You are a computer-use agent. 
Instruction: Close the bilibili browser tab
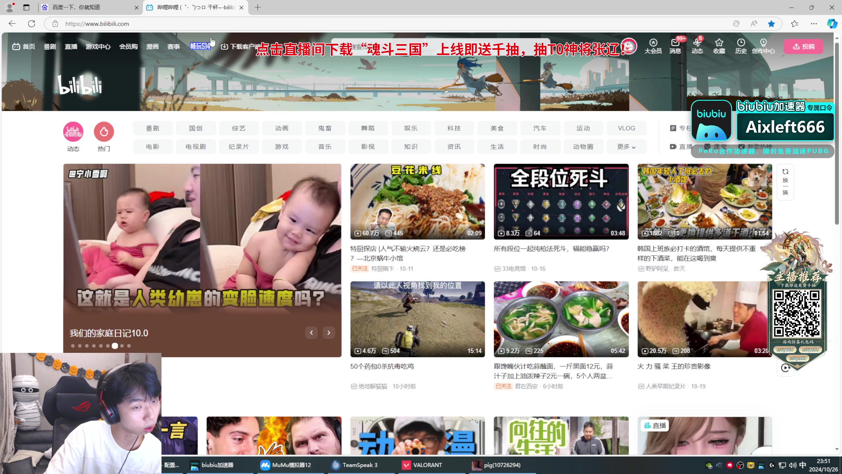click(241, 8)
